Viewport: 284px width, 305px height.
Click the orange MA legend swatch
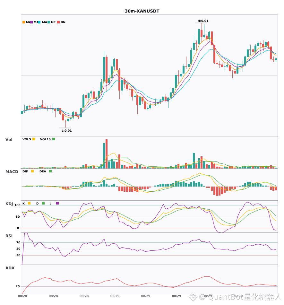(x=24, y=22)
